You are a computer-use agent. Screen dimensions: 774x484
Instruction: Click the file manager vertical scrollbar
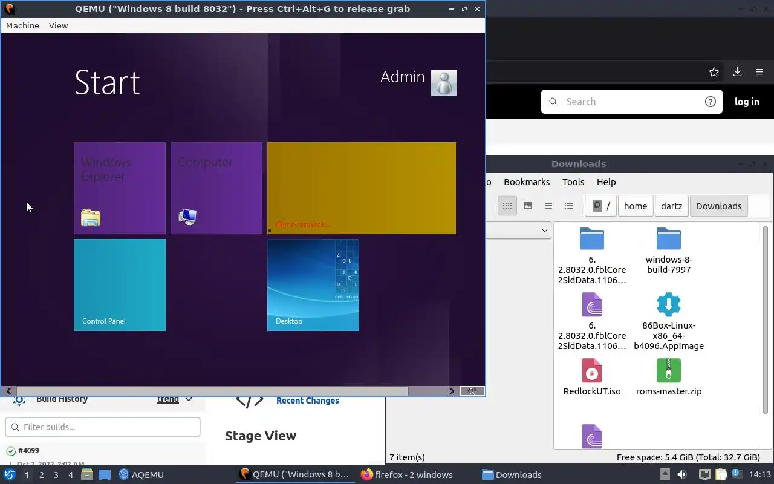(x=766, y=321)
